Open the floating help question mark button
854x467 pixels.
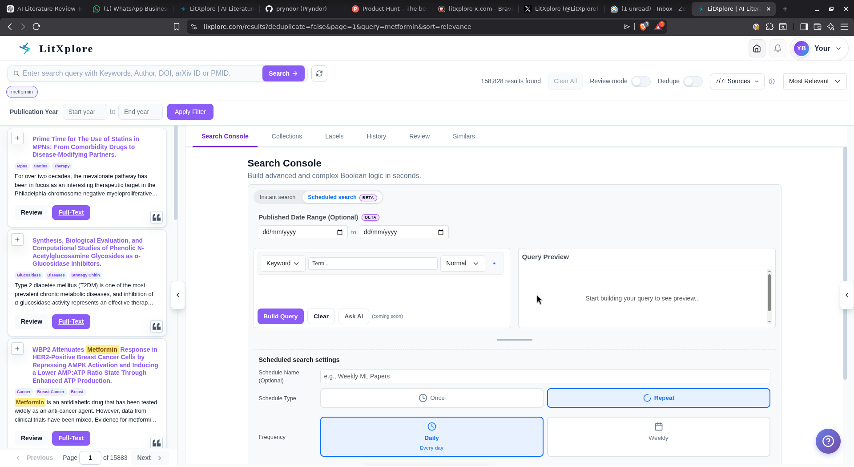pyautogui.click(x=827, y=441)
